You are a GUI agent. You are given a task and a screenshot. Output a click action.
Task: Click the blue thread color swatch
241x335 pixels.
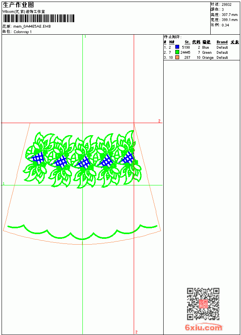177,47
